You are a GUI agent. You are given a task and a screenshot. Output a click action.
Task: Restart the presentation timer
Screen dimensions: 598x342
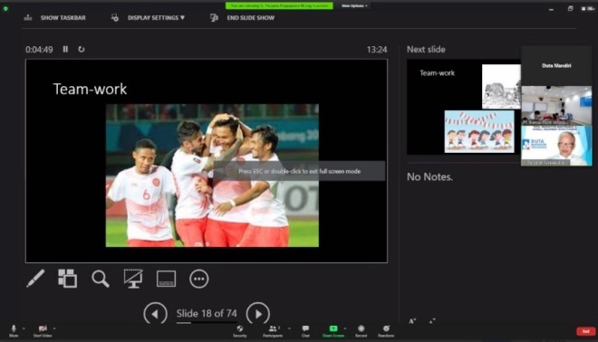tap(82, 49)
